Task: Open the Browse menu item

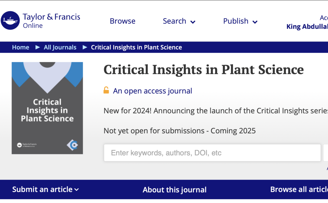Action: coord(122,21)
